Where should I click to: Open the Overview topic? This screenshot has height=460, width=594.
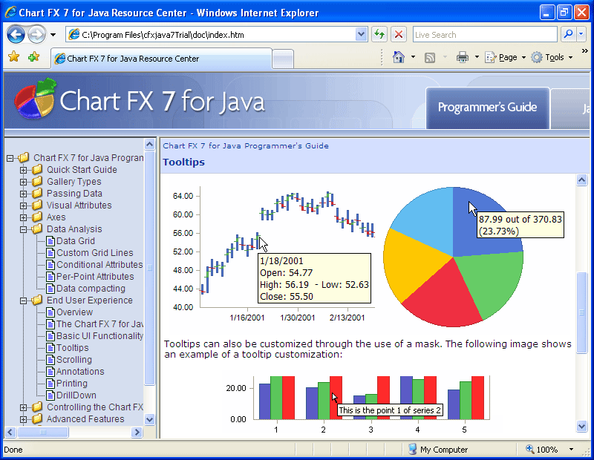click(x=74, y=312)
